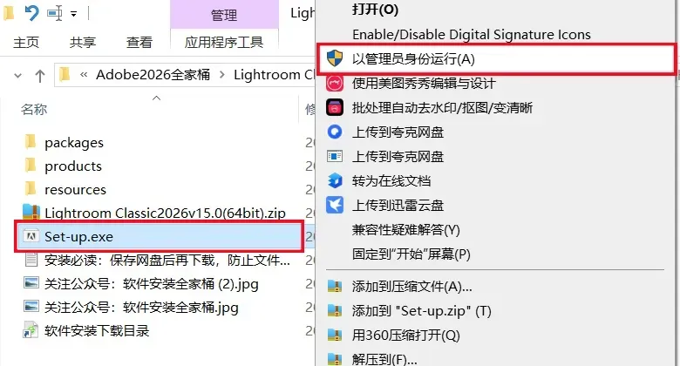Click the breadcrumb double-chevron before Adobe2026全家桶

pos(84,75)
